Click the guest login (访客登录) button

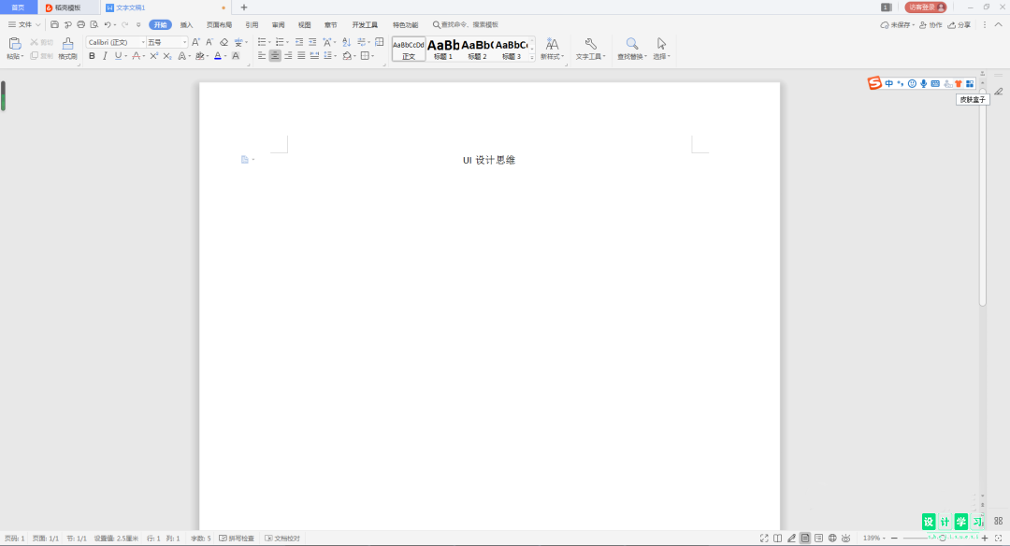tap(926, 7)
